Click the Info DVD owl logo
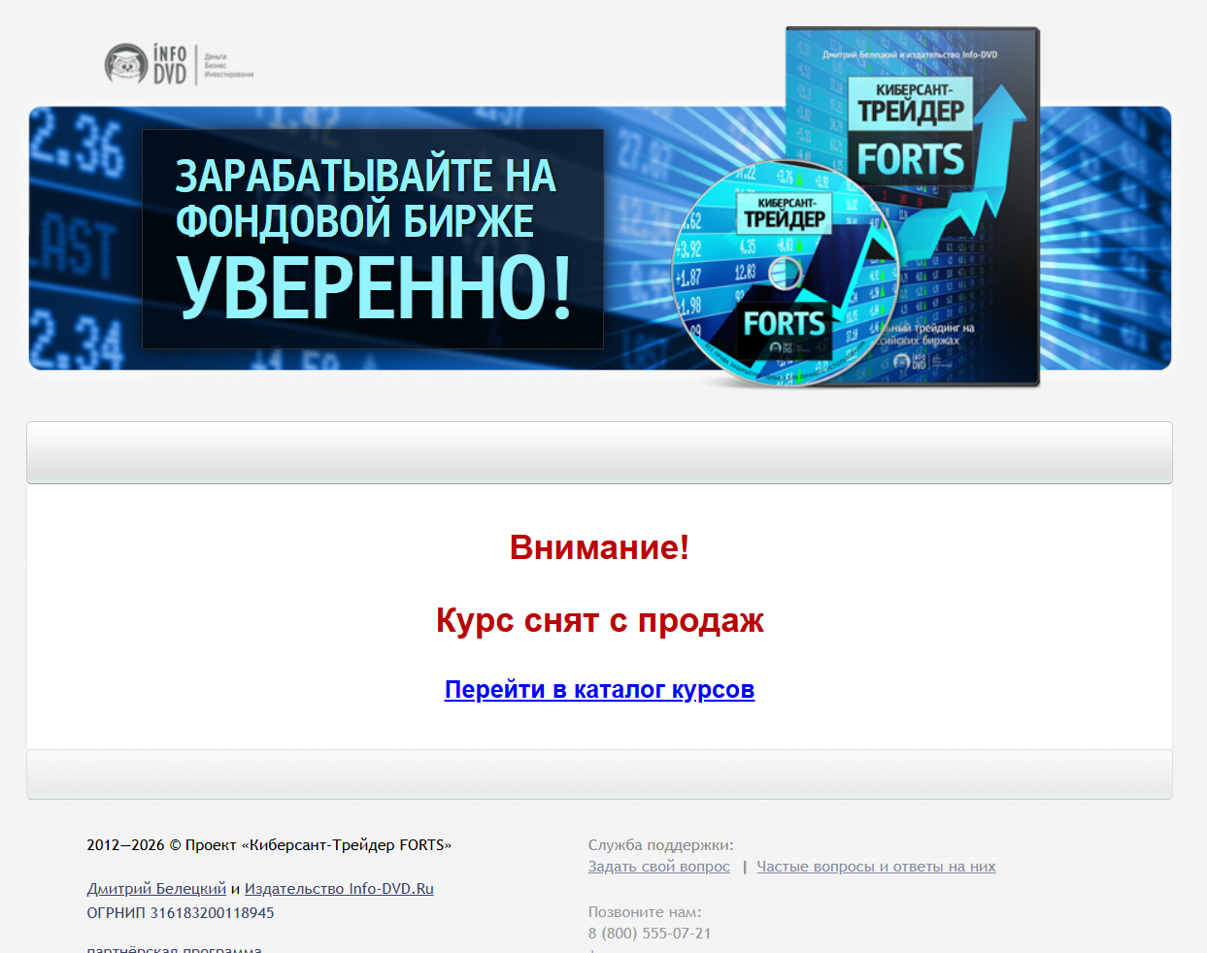1207x953 pixels. (x=179, y=64)
